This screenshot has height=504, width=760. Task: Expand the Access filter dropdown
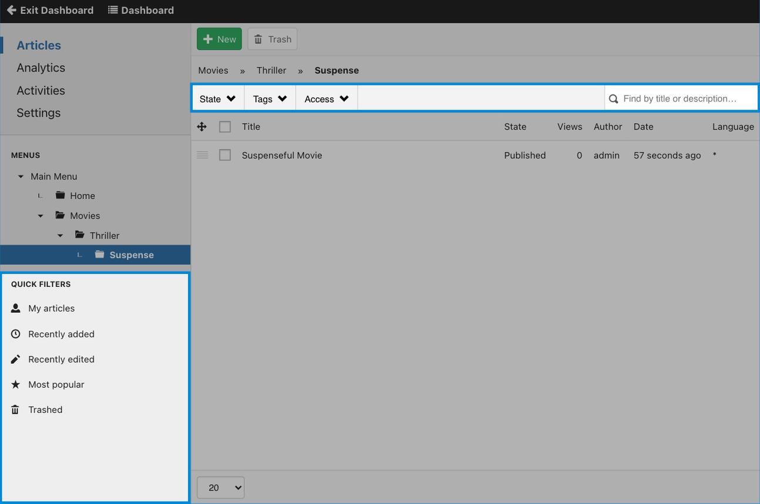pyautogui.click(x=327, y=99)
